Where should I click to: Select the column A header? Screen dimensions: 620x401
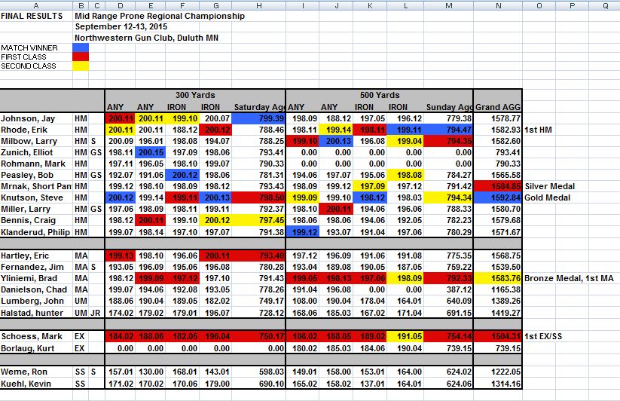[x=36, y=5]
